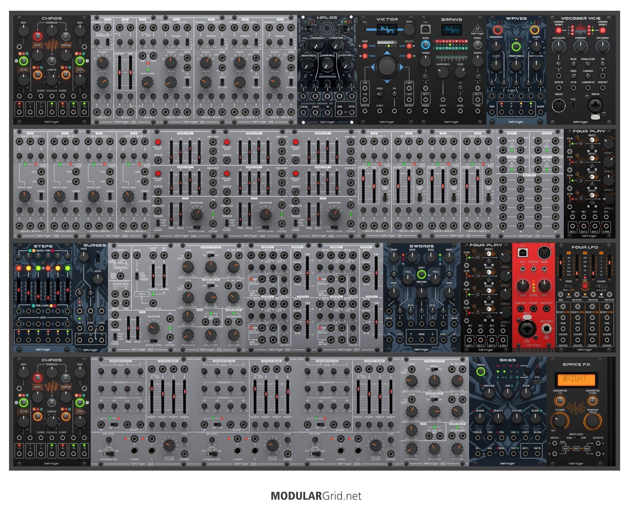
Task: Click the Brains waveform display
Action: pos(452,30)
